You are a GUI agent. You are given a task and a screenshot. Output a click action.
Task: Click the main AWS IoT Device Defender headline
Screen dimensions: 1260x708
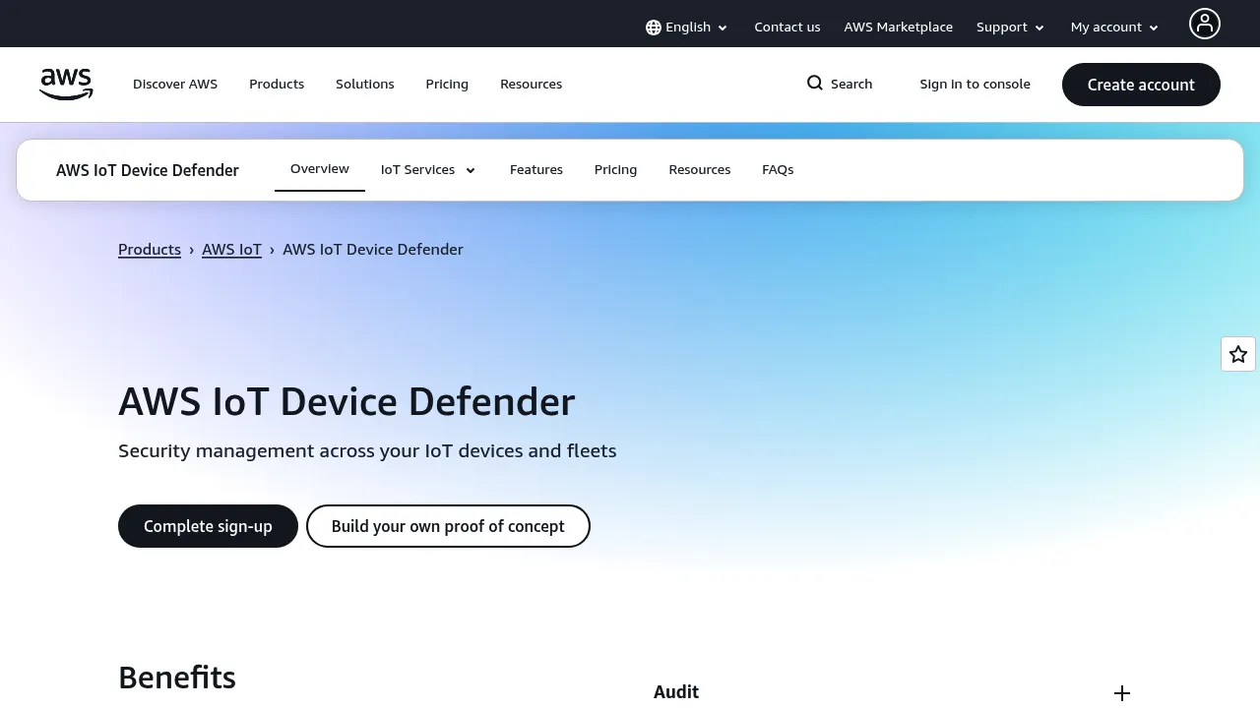346,402
